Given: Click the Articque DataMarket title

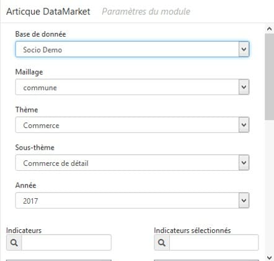Looking at the screenshot, I should point(48,12).
